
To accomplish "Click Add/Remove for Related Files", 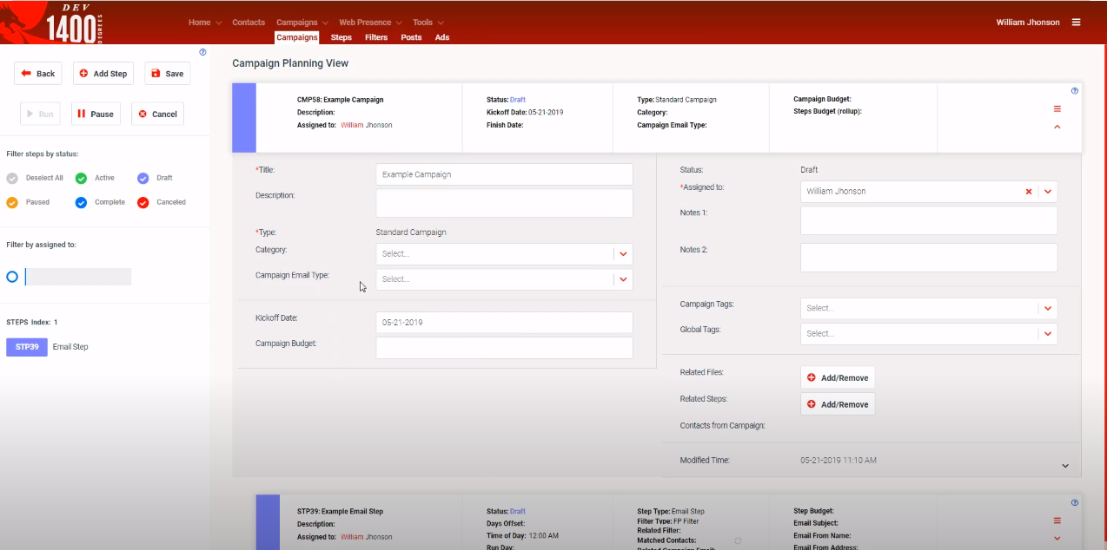I will [x=838, y=378].
